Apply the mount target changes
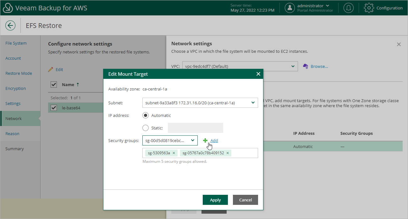 (x=215, y=200)
